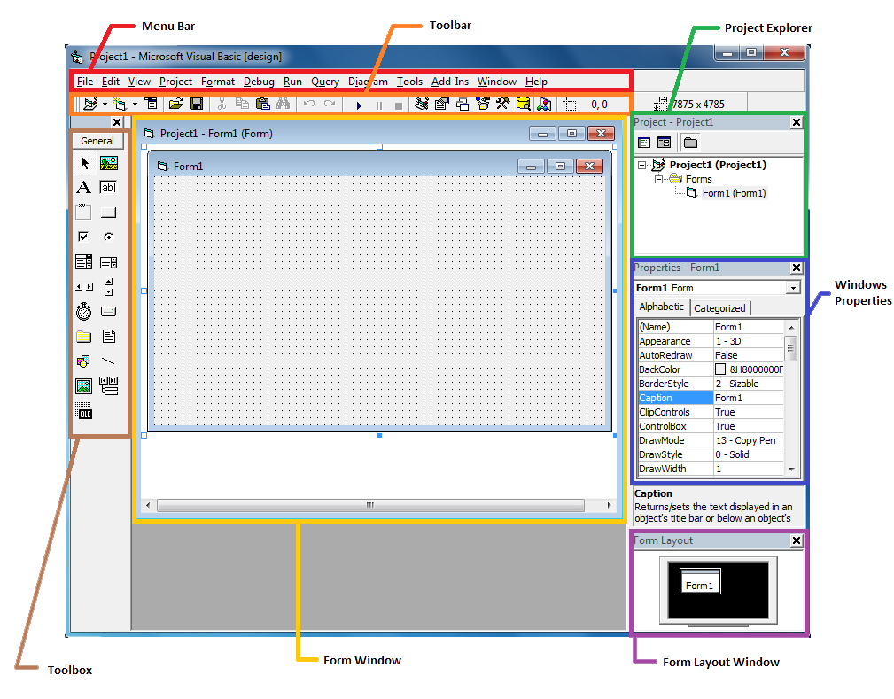Select the OptionButton control in the Toolbox

click(108, 237)
